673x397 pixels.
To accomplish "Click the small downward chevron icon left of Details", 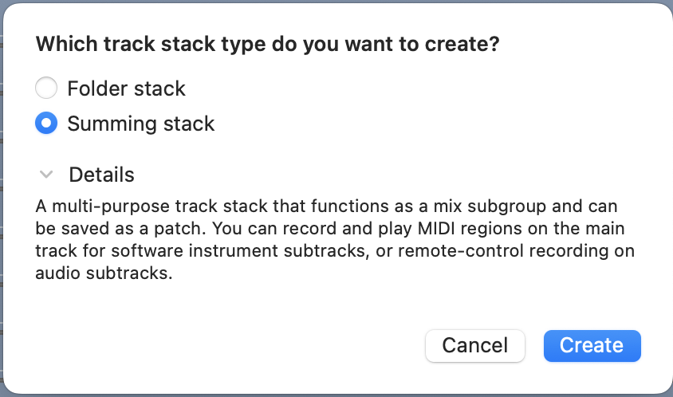I will pyautogui.click(x=47, y=175).
